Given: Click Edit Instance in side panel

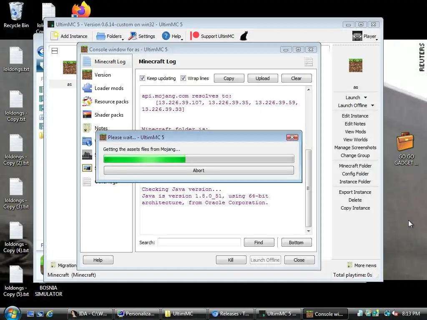Looking at the screenshot, I should coord(355,116).
